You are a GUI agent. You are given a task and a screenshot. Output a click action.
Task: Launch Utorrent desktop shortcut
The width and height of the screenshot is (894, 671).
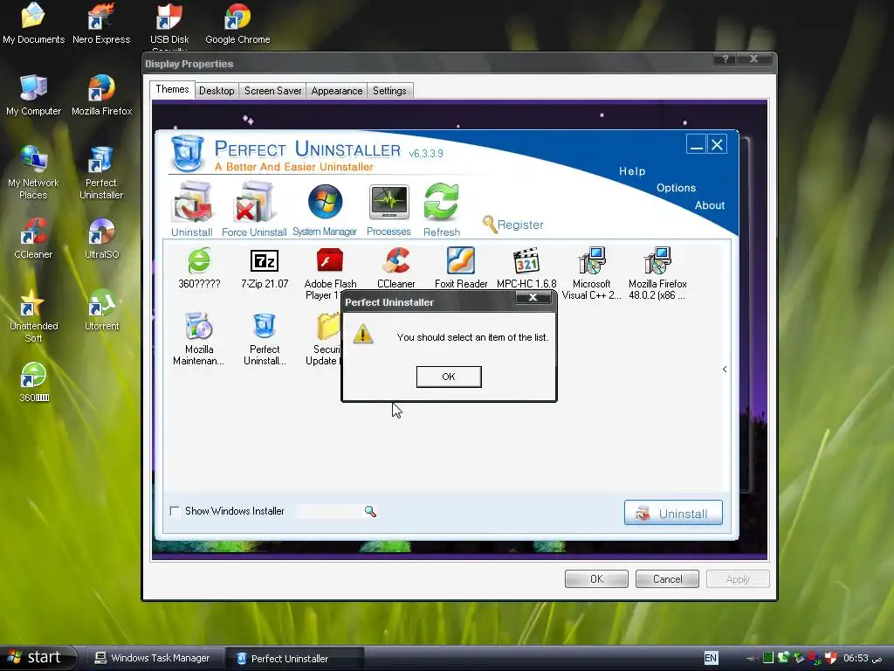pyautogui.click(x=101, y=311)
